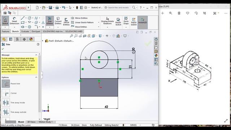Open Trim help question mark
This screenshot has height=130, width=231.
[x=38, y=44]
